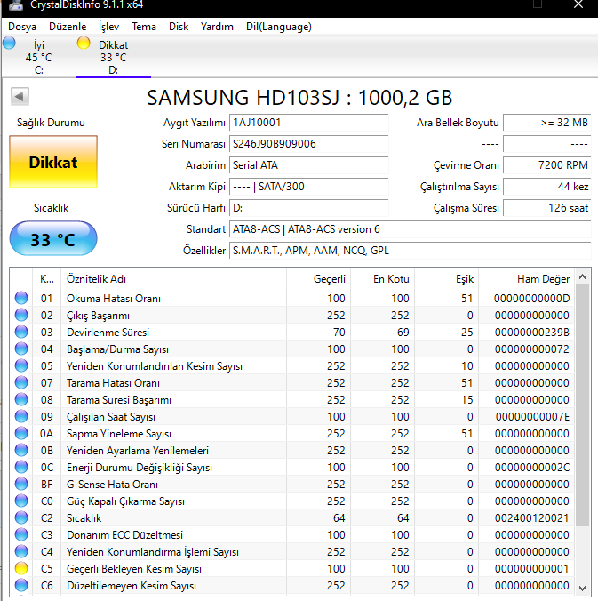Click the status icon for G-Sense Hata Oranı
Image resolution: width=598 pixels, height=601 pixels.
22,485
